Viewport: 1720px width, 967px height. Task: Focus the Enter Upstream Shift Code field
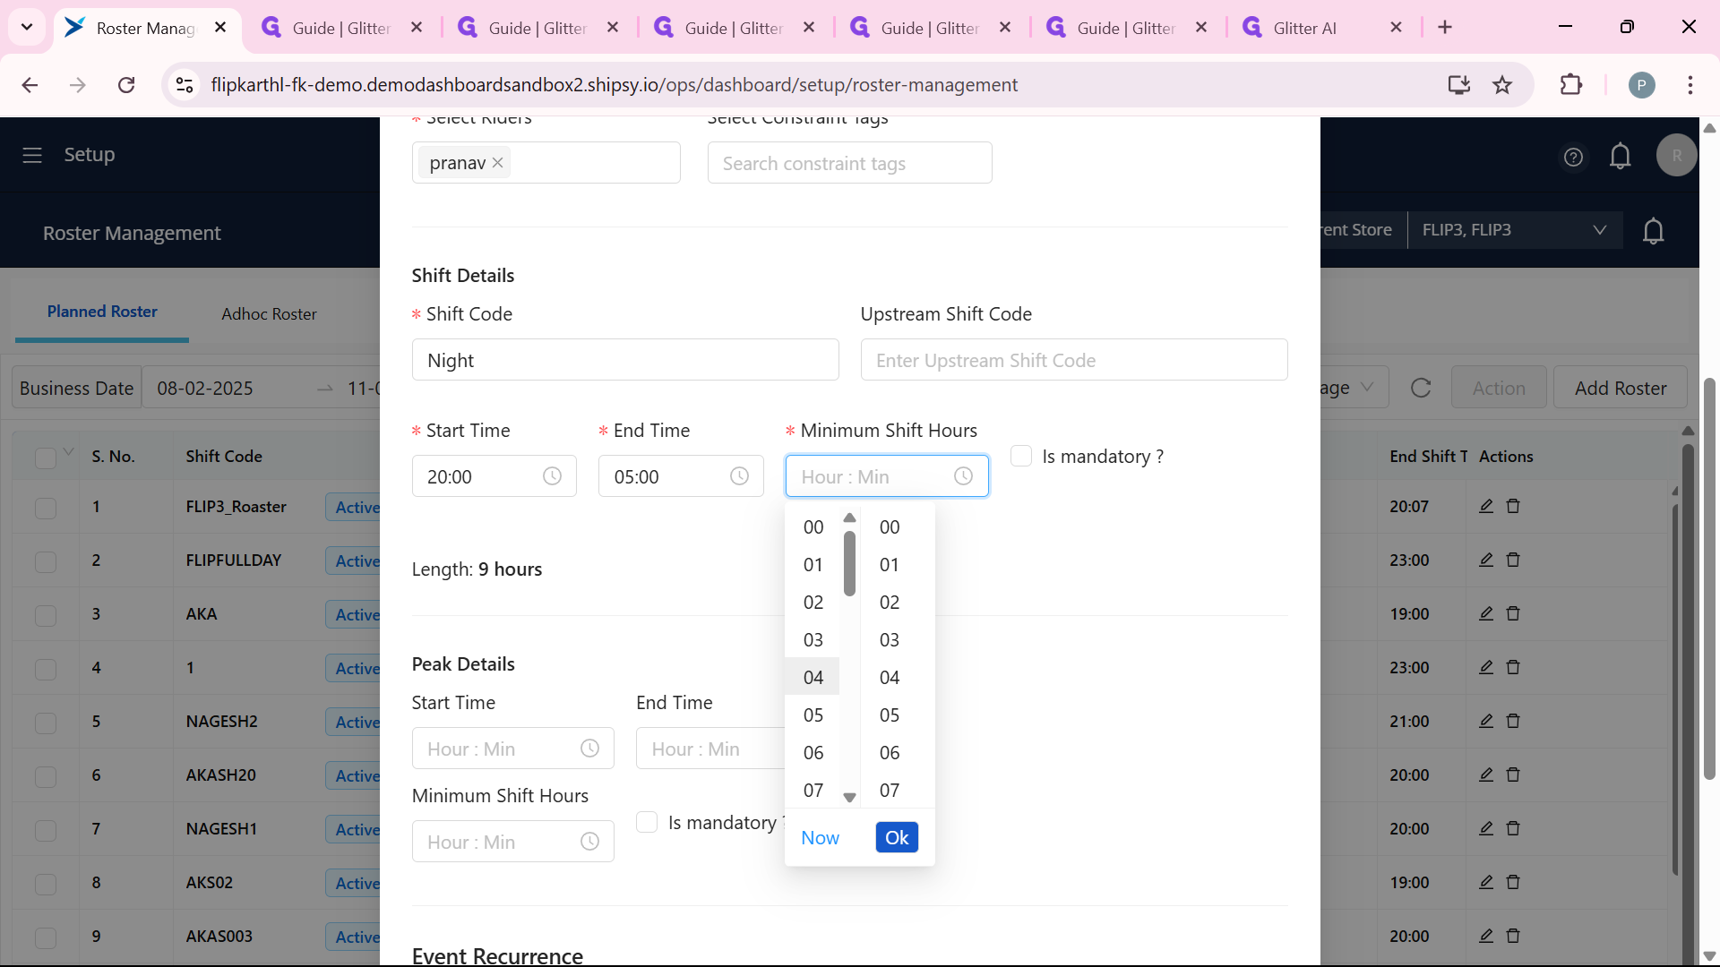(x=1074, y=360)
